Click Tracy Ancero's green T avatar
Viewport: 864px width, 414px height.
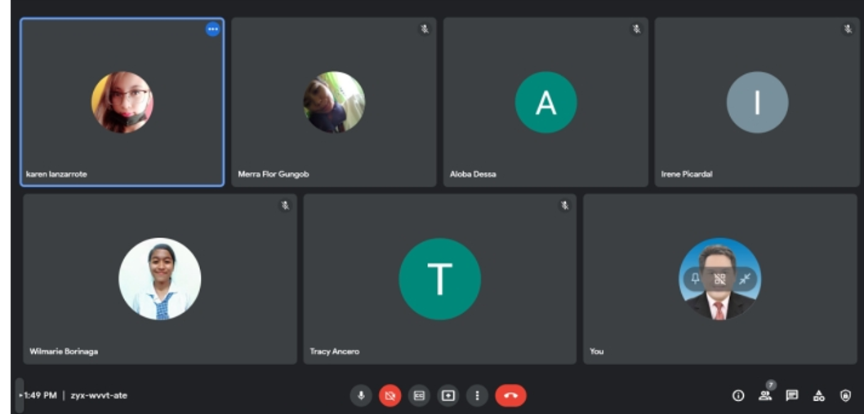click(439, 279)
